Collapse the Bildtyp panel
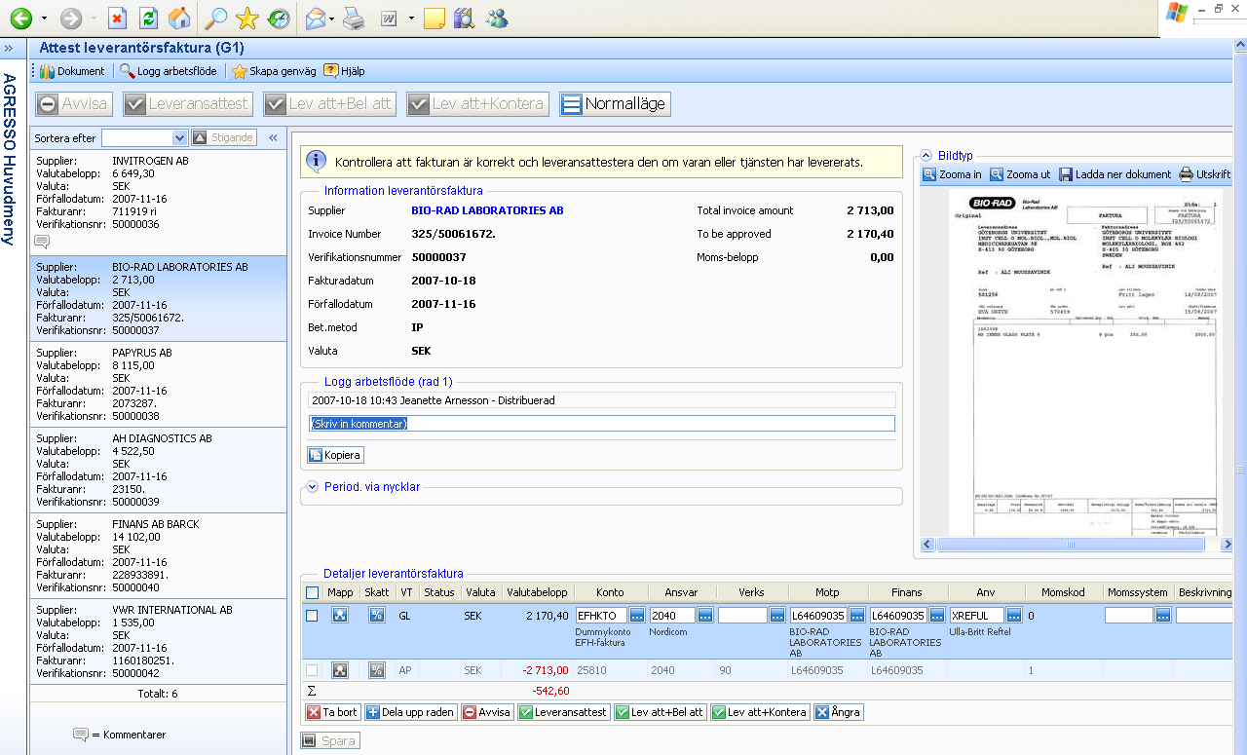Image resolution: width=1247 pixels, height=755 pixels. 926,156
